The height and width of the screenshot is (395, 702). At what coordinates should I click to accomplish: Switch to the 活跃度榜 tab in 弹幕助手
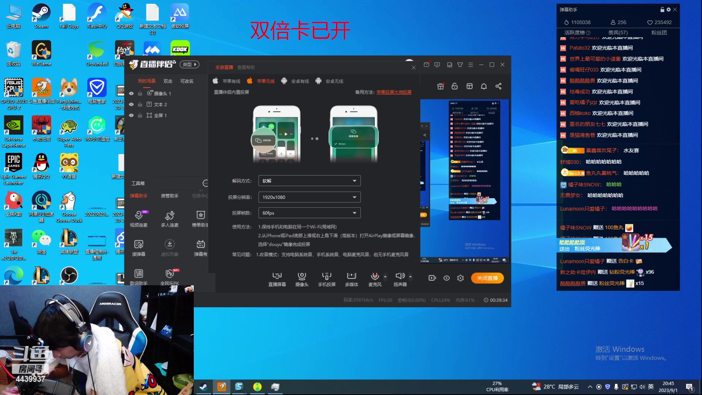(577, 33)
